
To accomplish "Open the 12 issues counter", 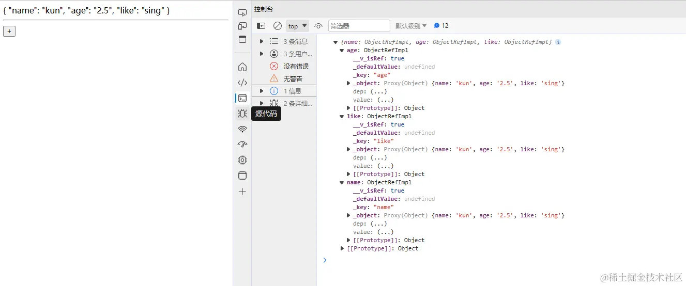I will coord(441,26).
